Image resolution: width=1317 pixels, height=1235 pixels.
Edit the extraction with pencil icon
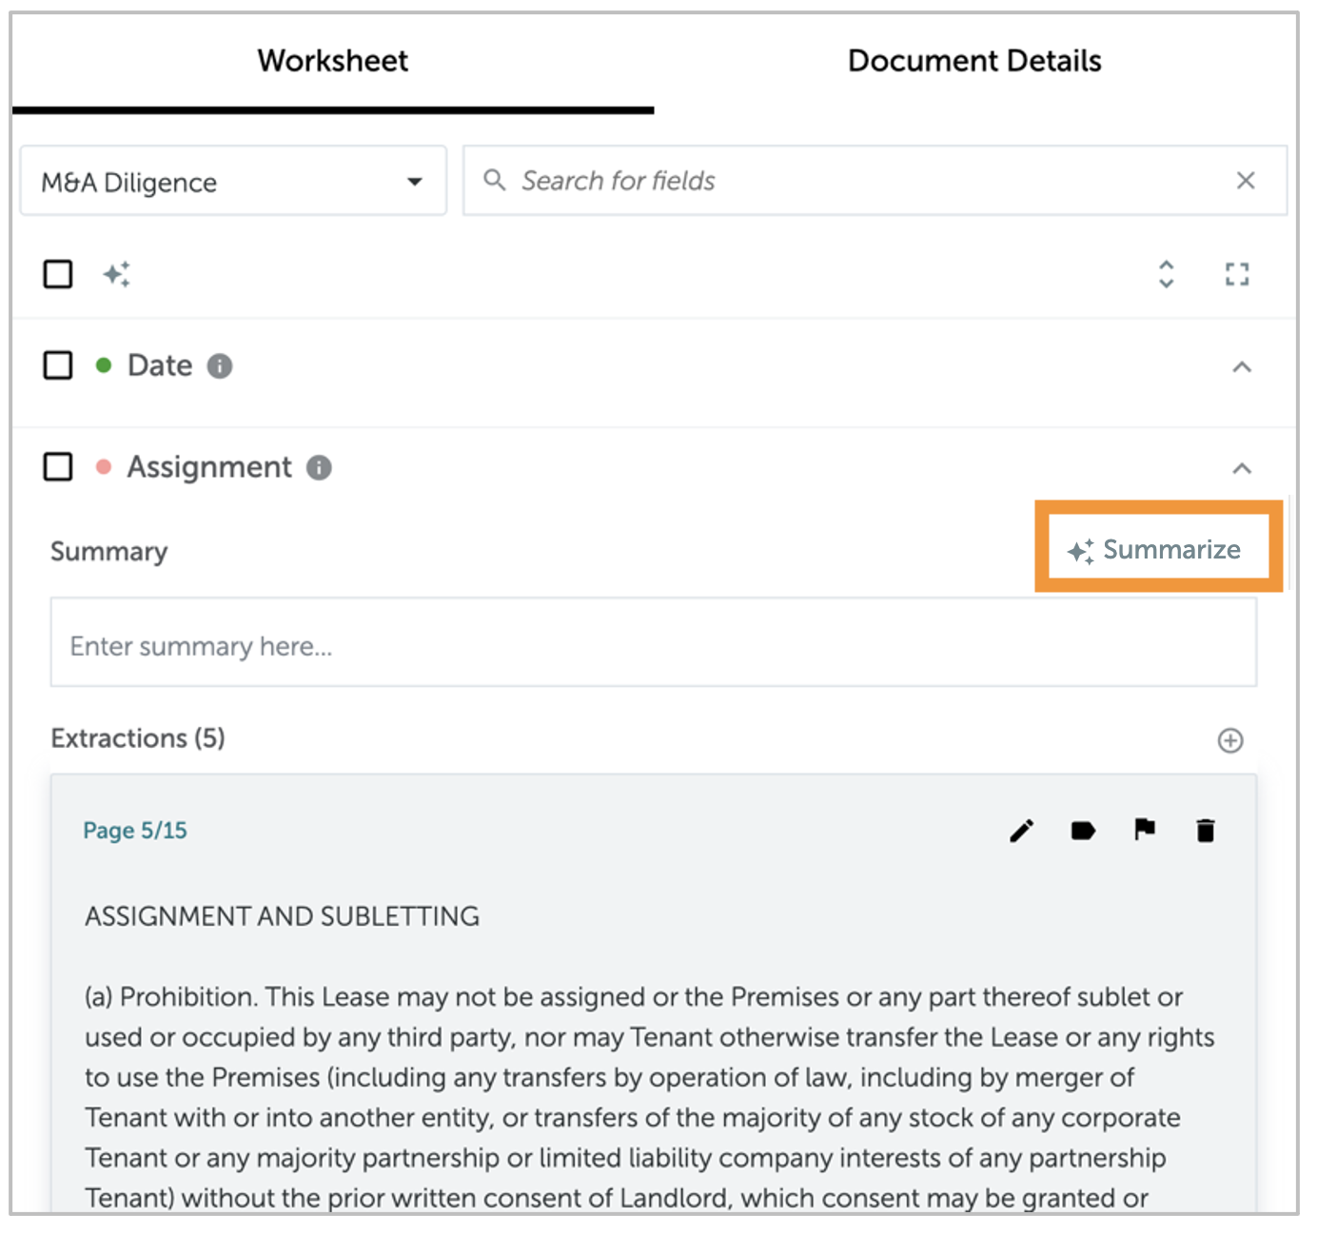click(1021, 831)
